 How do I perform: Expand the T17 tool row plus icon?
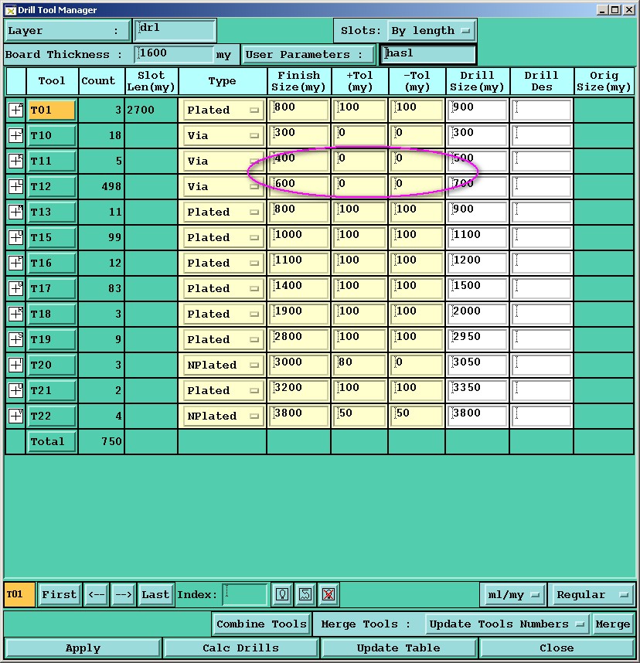(15, 288)
